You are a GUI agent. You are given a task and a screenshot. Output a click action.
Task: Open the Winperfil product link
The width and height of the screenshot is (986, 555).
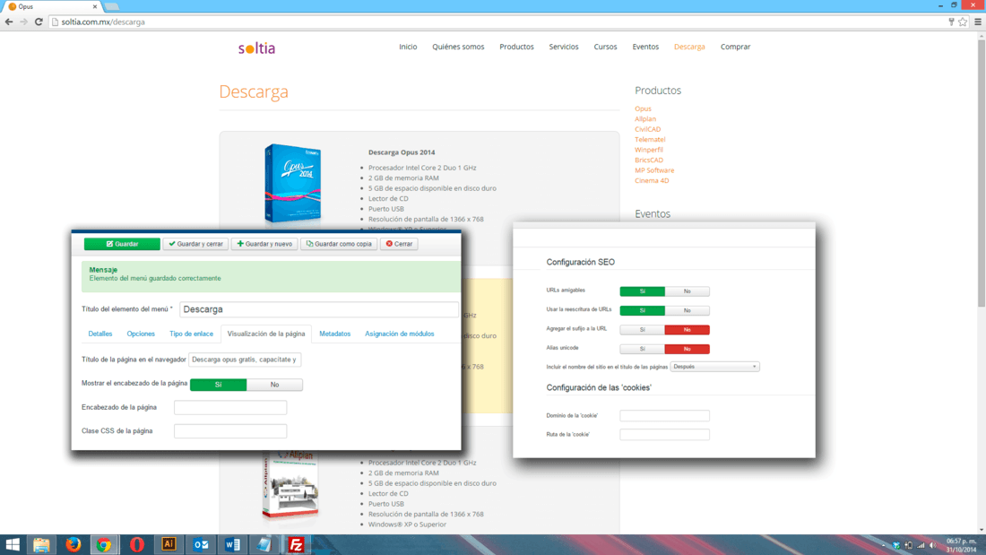[x=648, y=150]
